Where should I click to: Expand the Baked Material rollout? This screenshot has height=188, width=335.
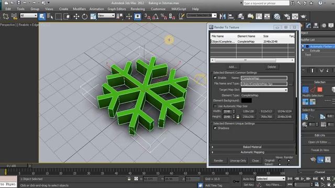tap(252, 147)
